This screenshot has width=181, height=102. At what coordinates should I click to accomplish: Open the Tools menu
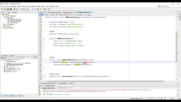click(x=47, y=6)
